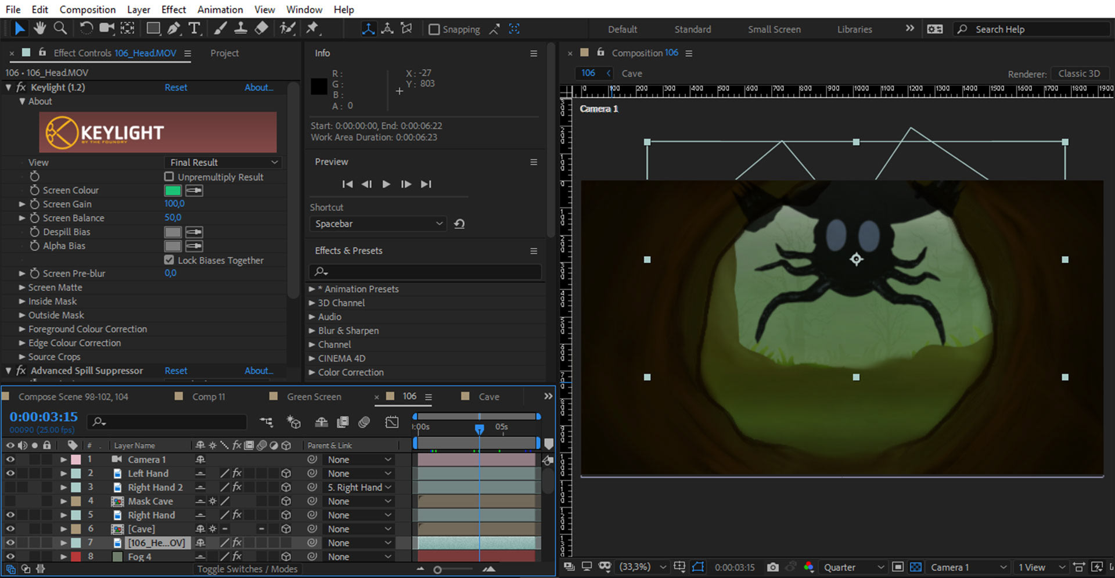Open the Animation menu
Screen dimensions: 1115x578
coord(220,9)
